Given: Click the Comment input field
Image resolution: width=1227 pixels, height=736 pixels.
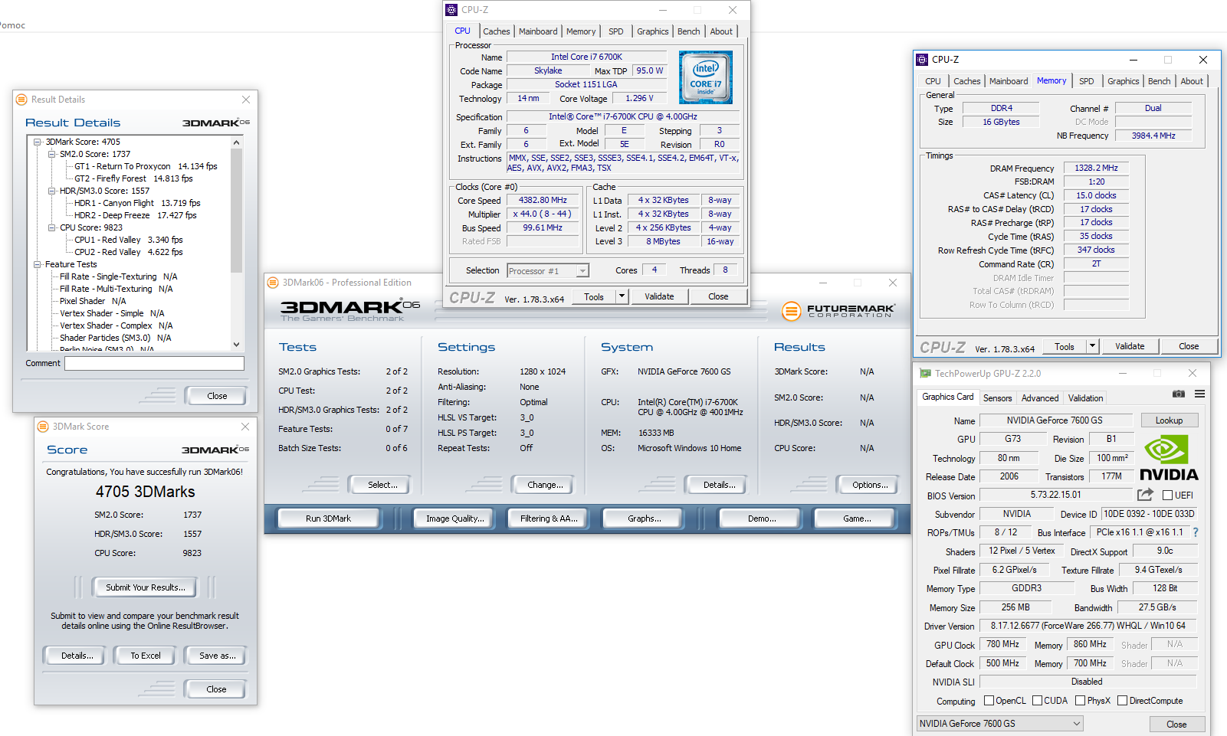Looking at the screenshot, I should click(154, 363).
